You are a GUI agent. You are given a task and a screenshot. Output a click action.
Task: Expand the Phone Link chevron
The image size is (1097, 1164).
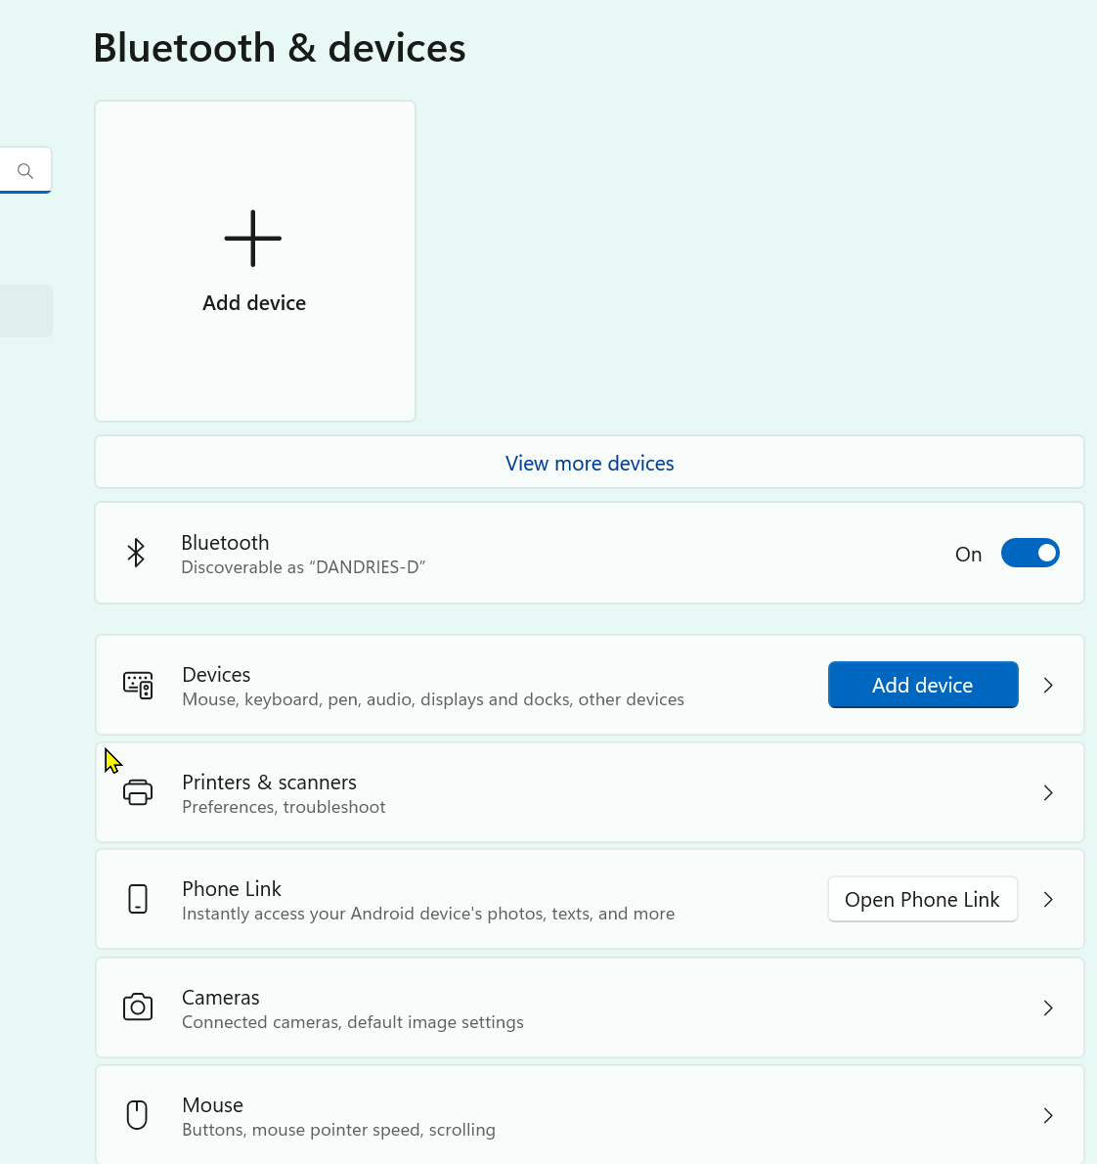click(x=1048, y=899)
